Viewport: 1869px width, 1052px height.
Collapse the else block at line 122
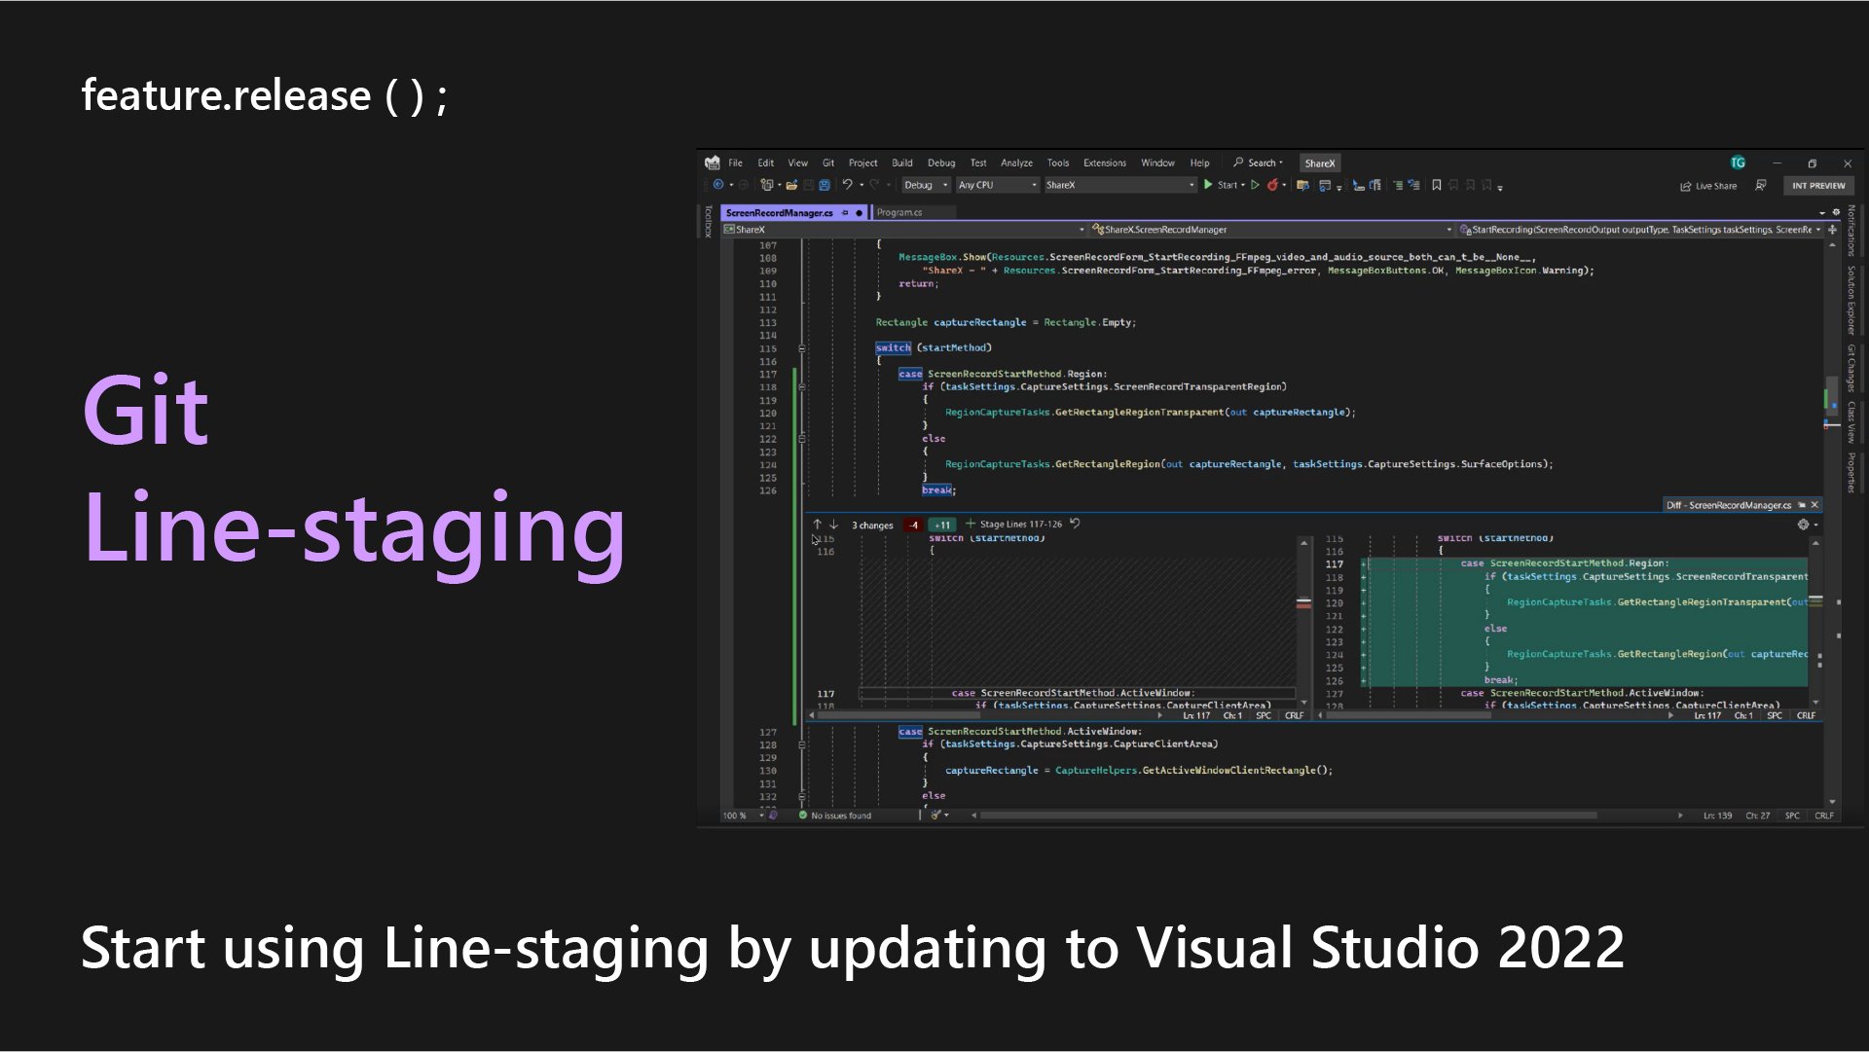[x=802, y=439]
